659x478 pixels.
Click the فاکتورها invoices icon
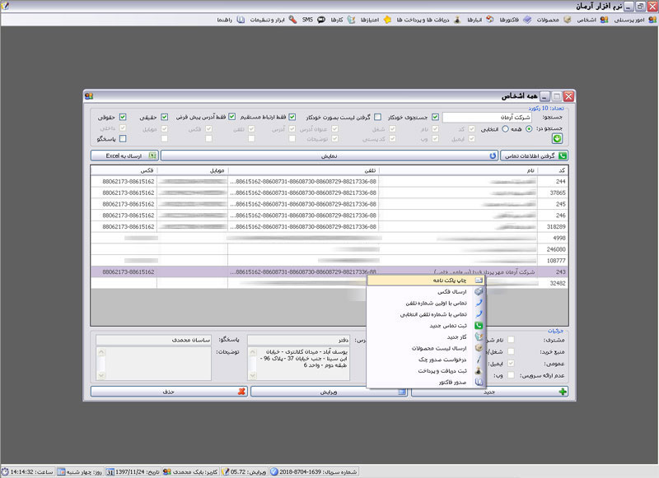click(527, 20)
